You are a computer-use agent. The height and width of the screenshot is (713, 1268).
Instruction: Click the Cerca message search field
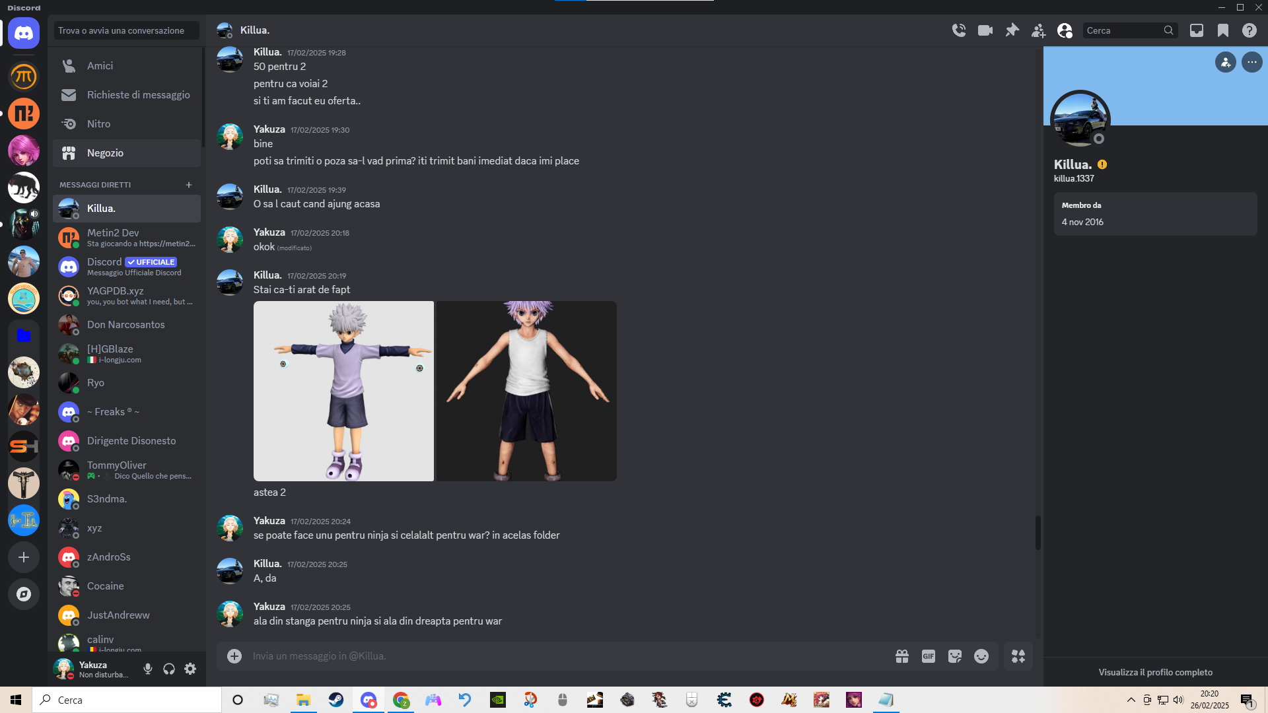pos(1130,30)
